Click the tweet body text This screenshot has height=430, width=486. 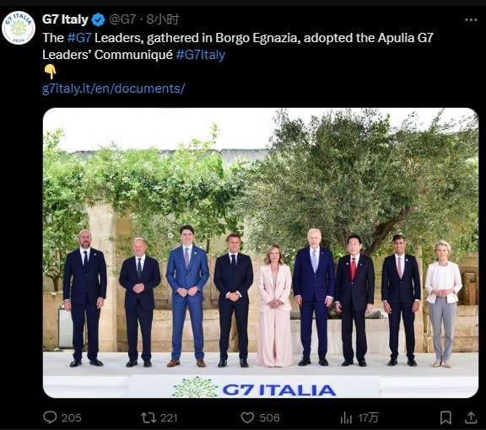pyautogui.click(x=238, y=46)
